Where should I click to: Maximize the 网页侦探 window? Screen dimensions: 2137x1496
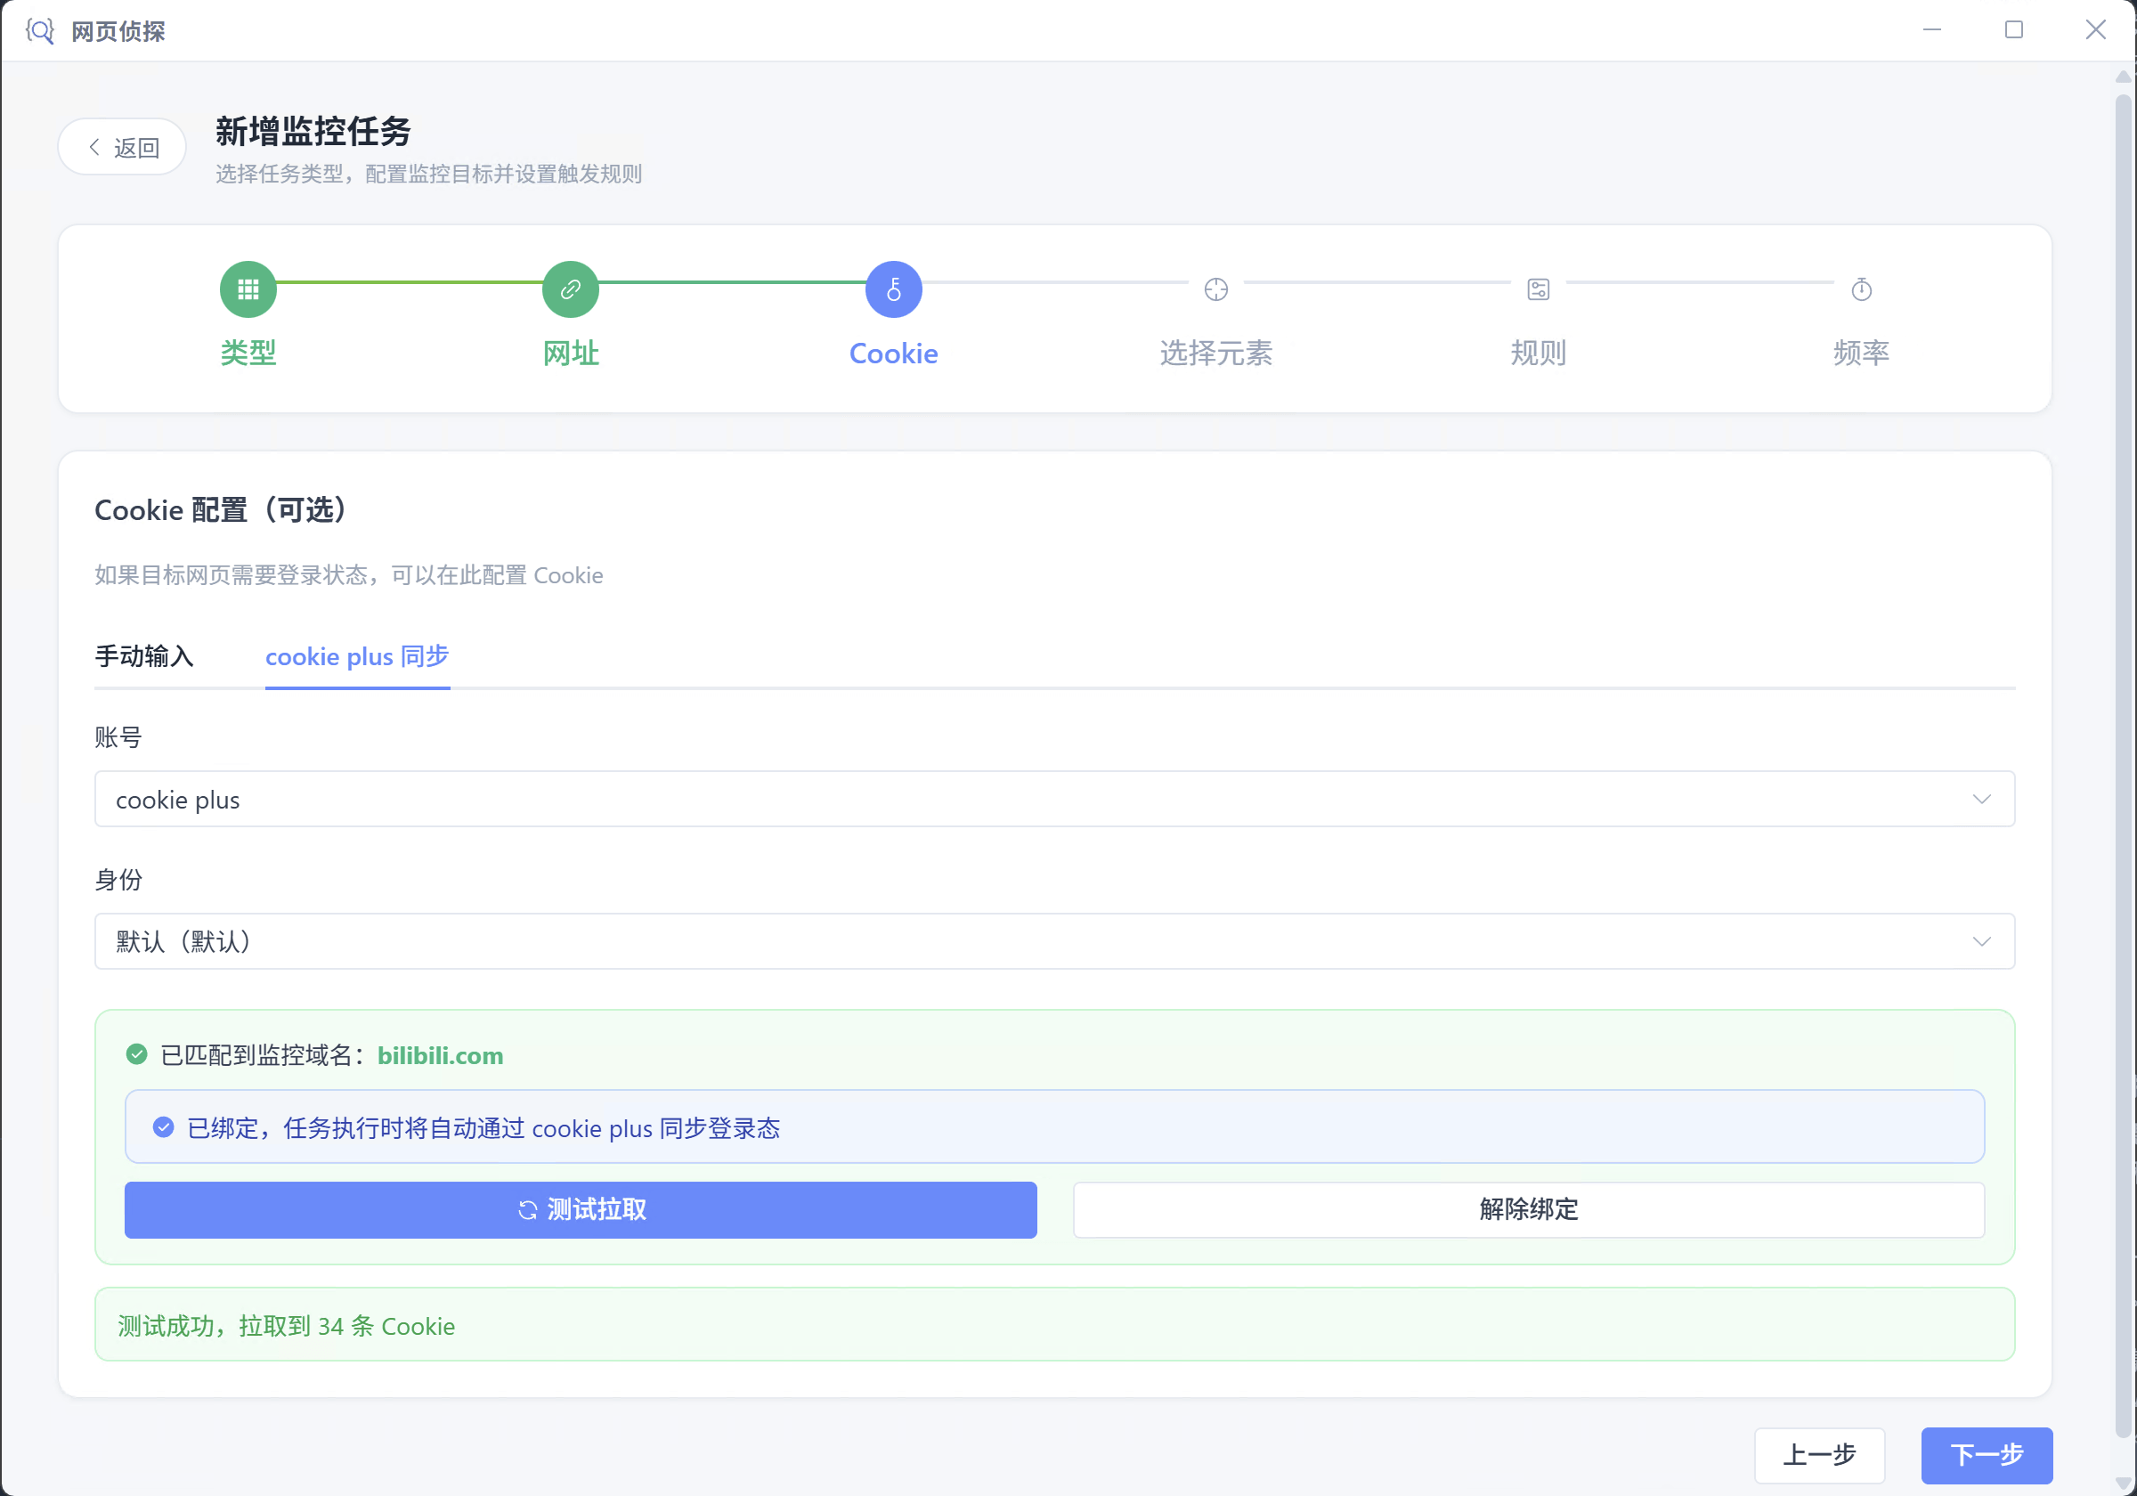[x=2014, y=30]
